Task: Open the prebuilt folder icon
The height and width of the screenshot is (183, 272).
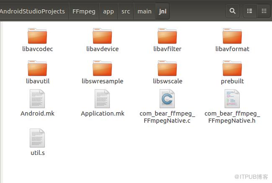Action: point(232,68)
